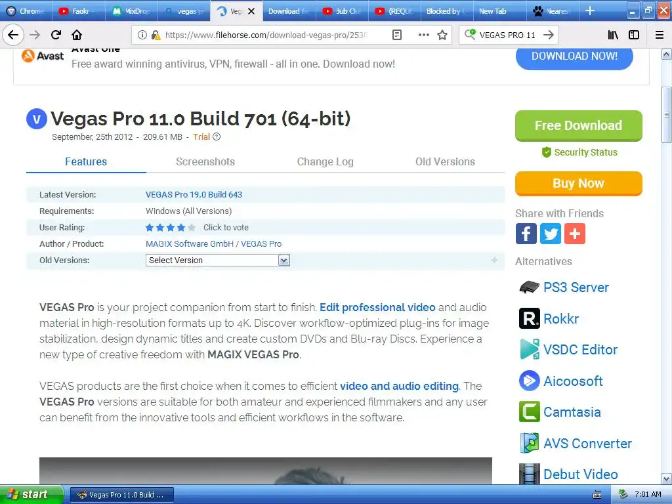Screen dimensions: 672x504
Task: Switch to the MixDrop browser tab
Action: 131,11
